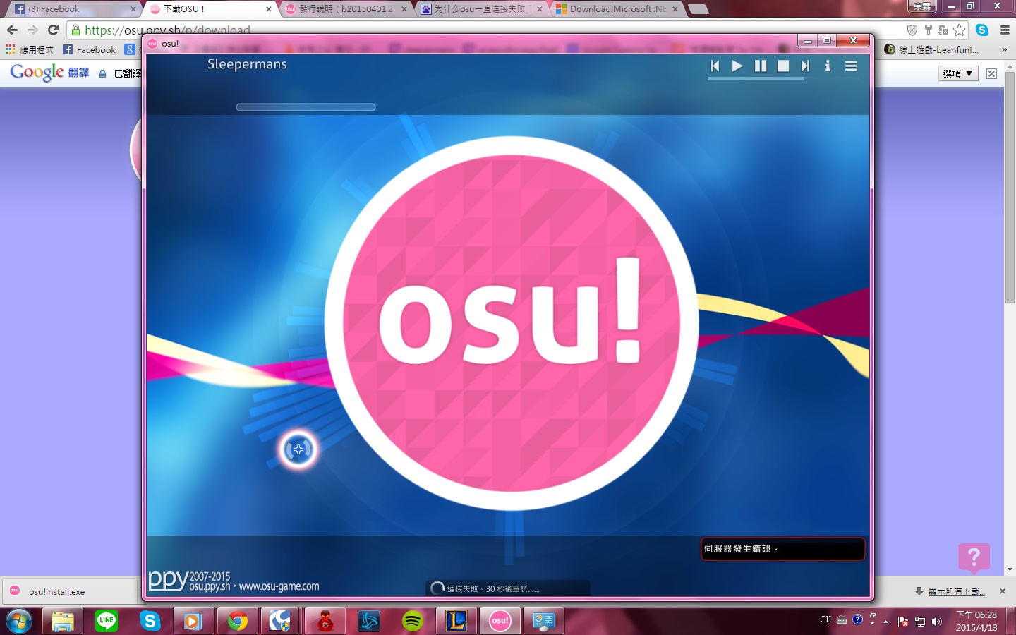The height and width of the screenshot is (635, 1016).
Task: Open the 應用程式 apps shortcut
Action: coord(30,49)
